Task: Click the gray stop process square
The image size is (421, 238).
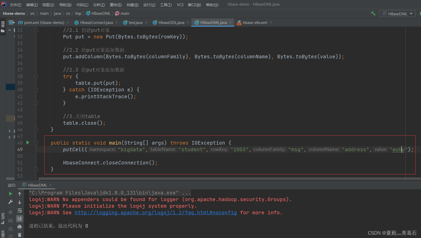Action: [x=10, y=212]
